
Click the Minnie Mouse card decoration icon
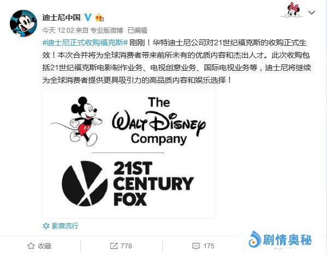tap(293, 10)
